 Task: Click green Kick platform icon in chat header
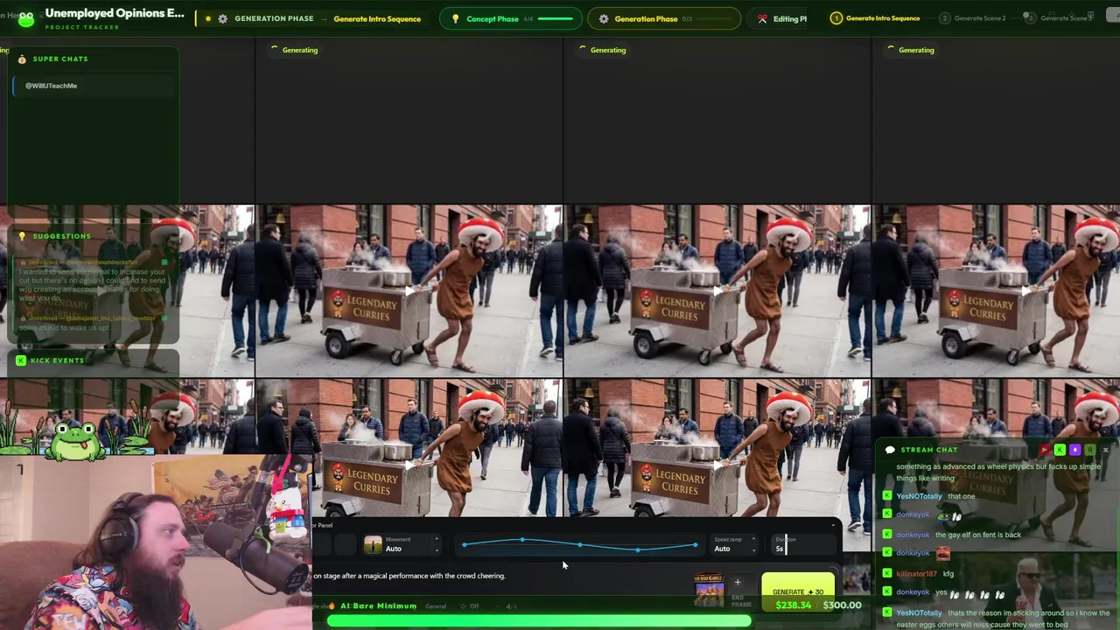(x=1060, y=450)
